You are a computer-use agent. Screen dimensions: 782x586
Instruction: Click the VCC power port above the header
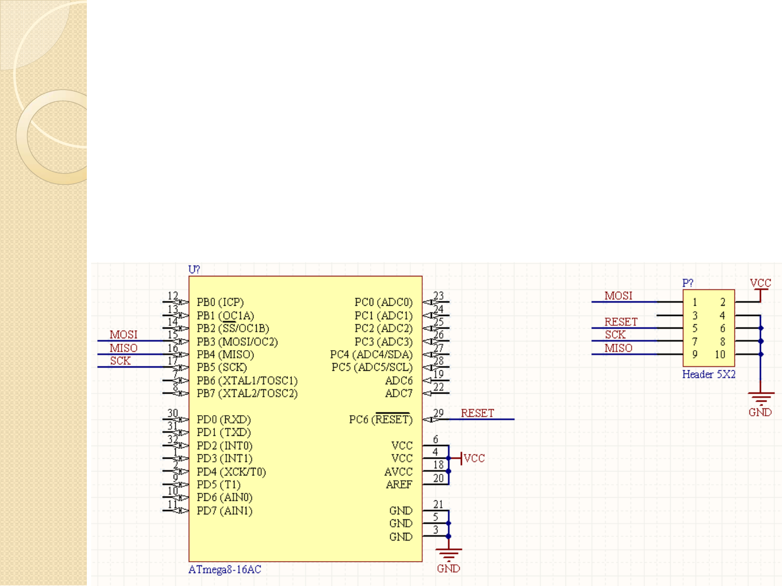[760, 289]
